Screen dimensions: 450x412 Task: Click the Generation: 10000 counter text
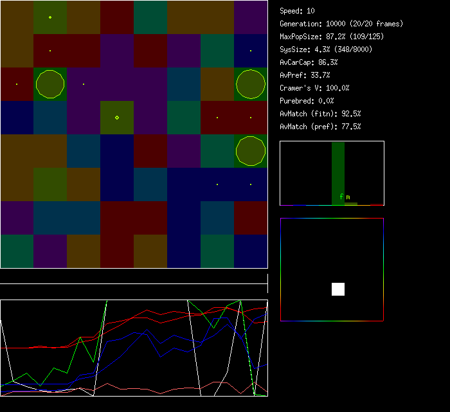[x=341, y=24]
